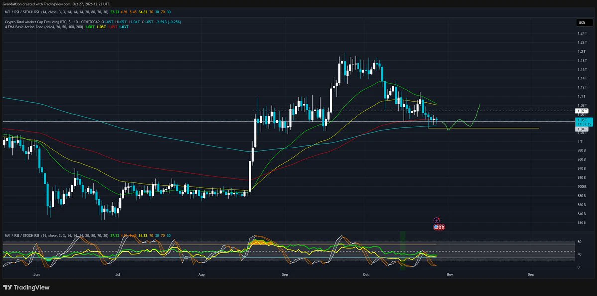Click the top MFI / RSI / STOCH RSI legend
The height and width of the screenshot is (296, 597).
[x=22, y=12]
